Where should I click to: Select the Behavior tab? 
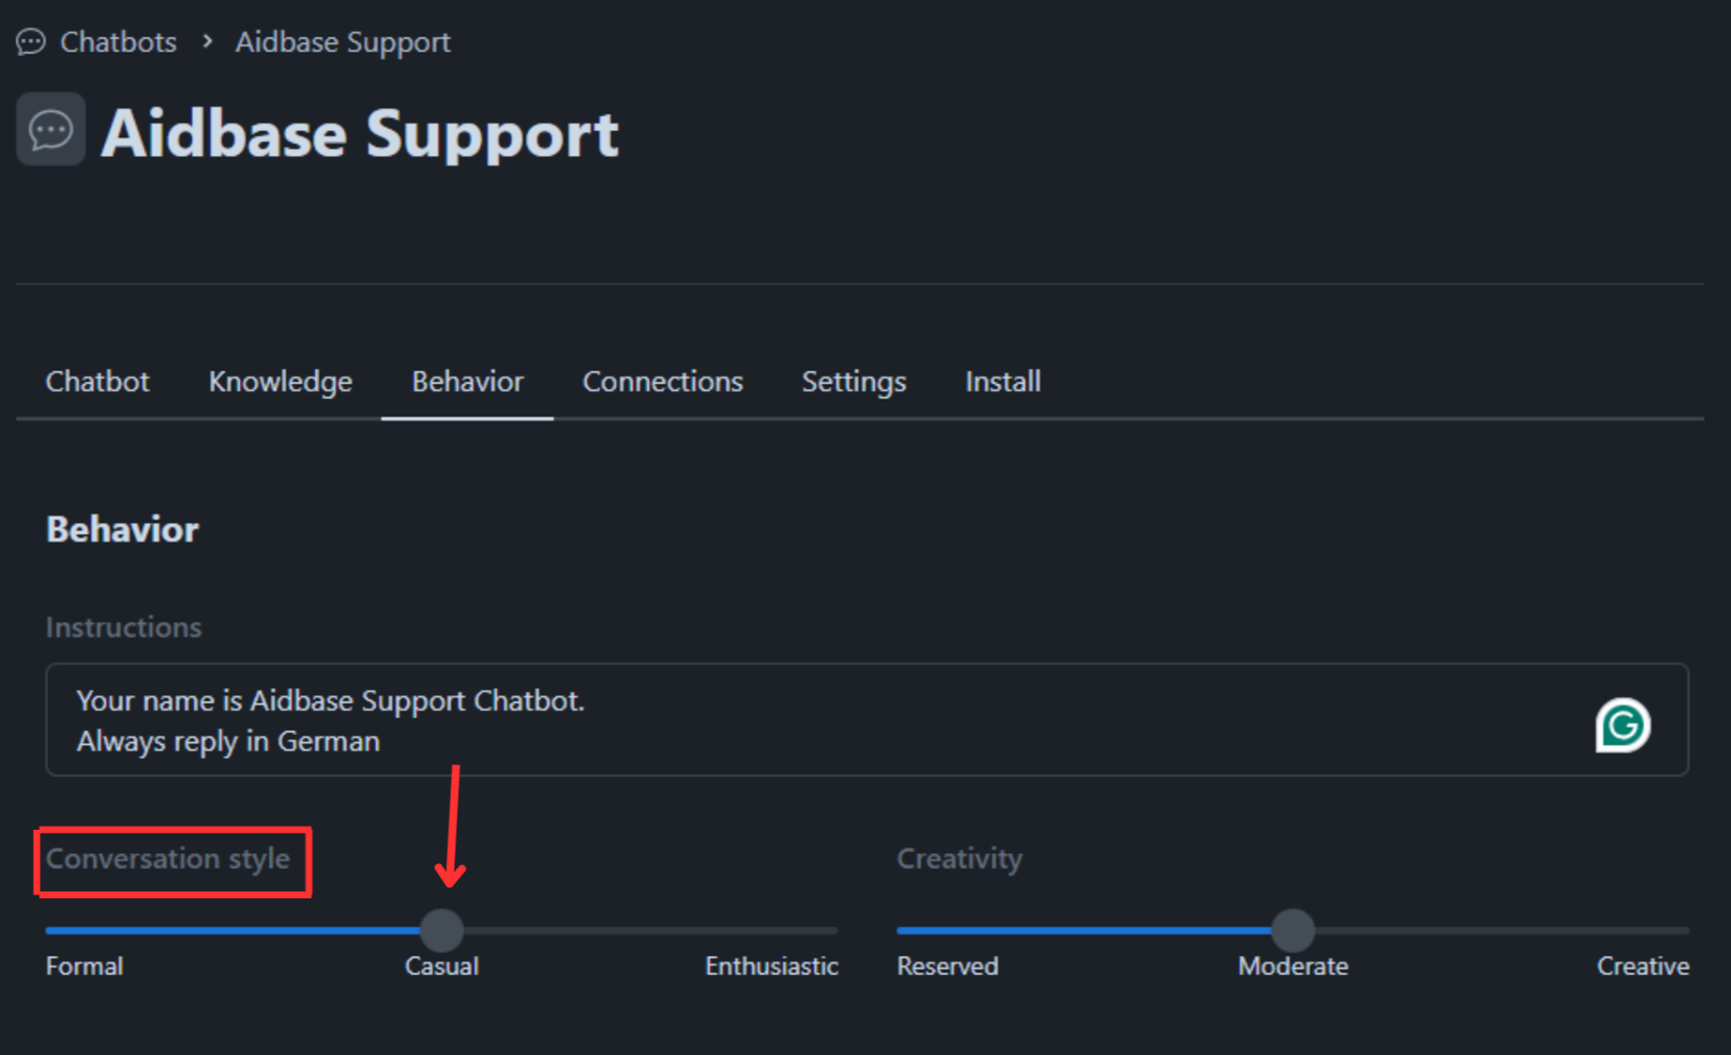pos(467,382)
